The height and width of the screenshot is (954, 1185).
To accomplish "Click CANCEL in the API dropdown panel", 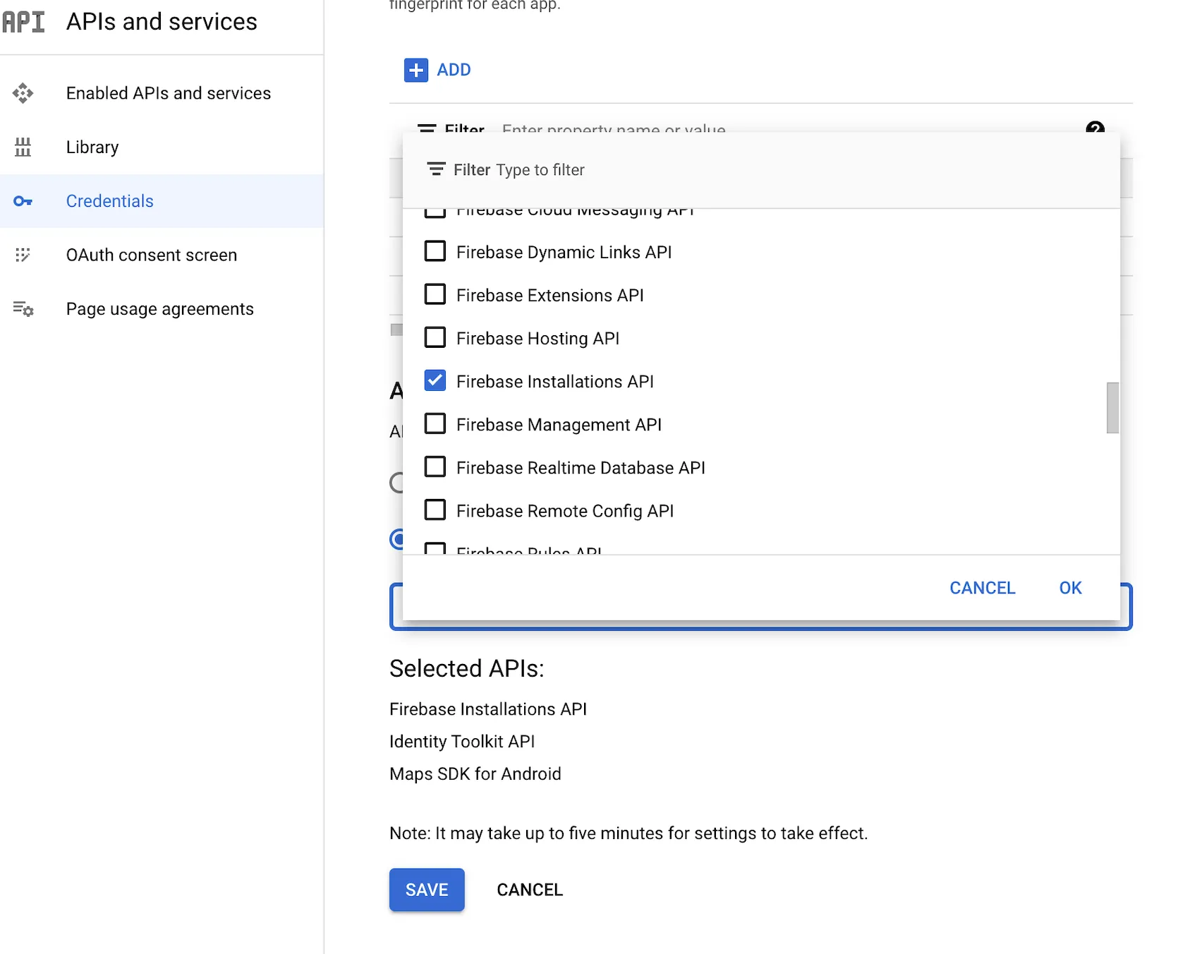I will pos(982,588).
